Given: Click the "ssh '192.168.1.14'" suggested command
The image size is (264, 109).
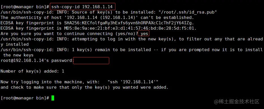Looking at the screenshot, I should click(x=133, y=82).
